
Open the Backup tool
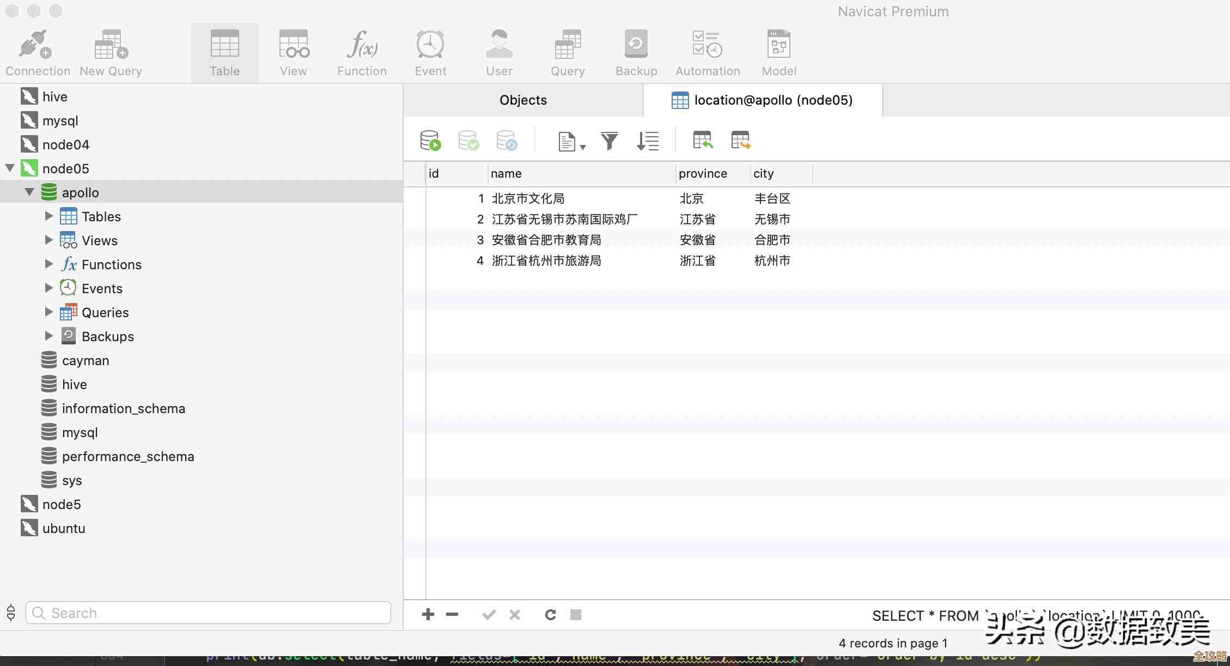click(636, 52)
